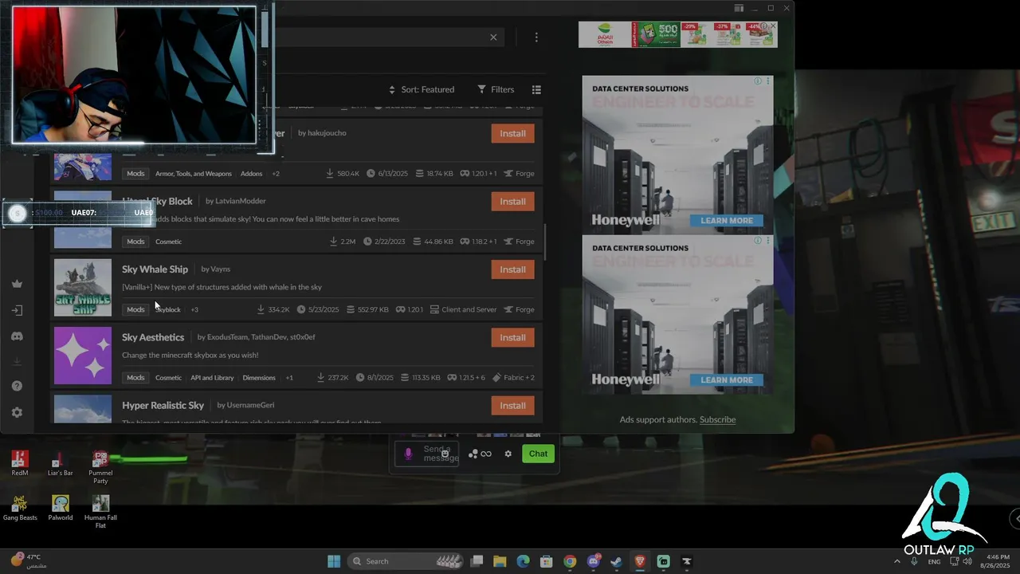The image size is (1020, 574).
Task: Click Learn More on the lower Honeywell ad
Action: tap(727, 380)
